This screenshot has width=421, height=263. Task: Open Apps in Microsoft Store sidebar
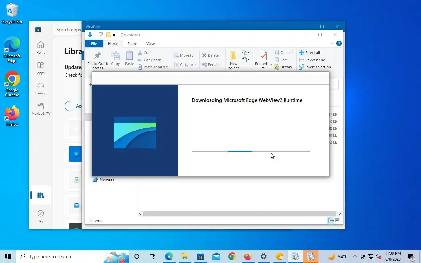tap(41, 68)
